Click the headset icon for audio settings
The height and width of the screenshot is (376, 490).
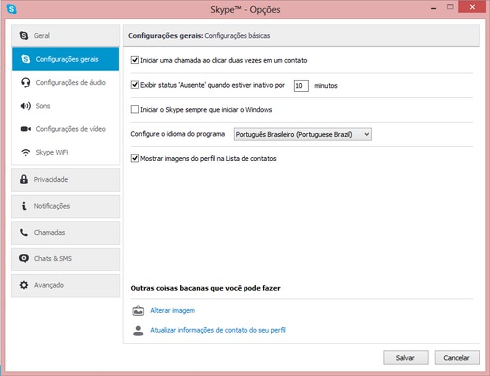tap(26, 83)
